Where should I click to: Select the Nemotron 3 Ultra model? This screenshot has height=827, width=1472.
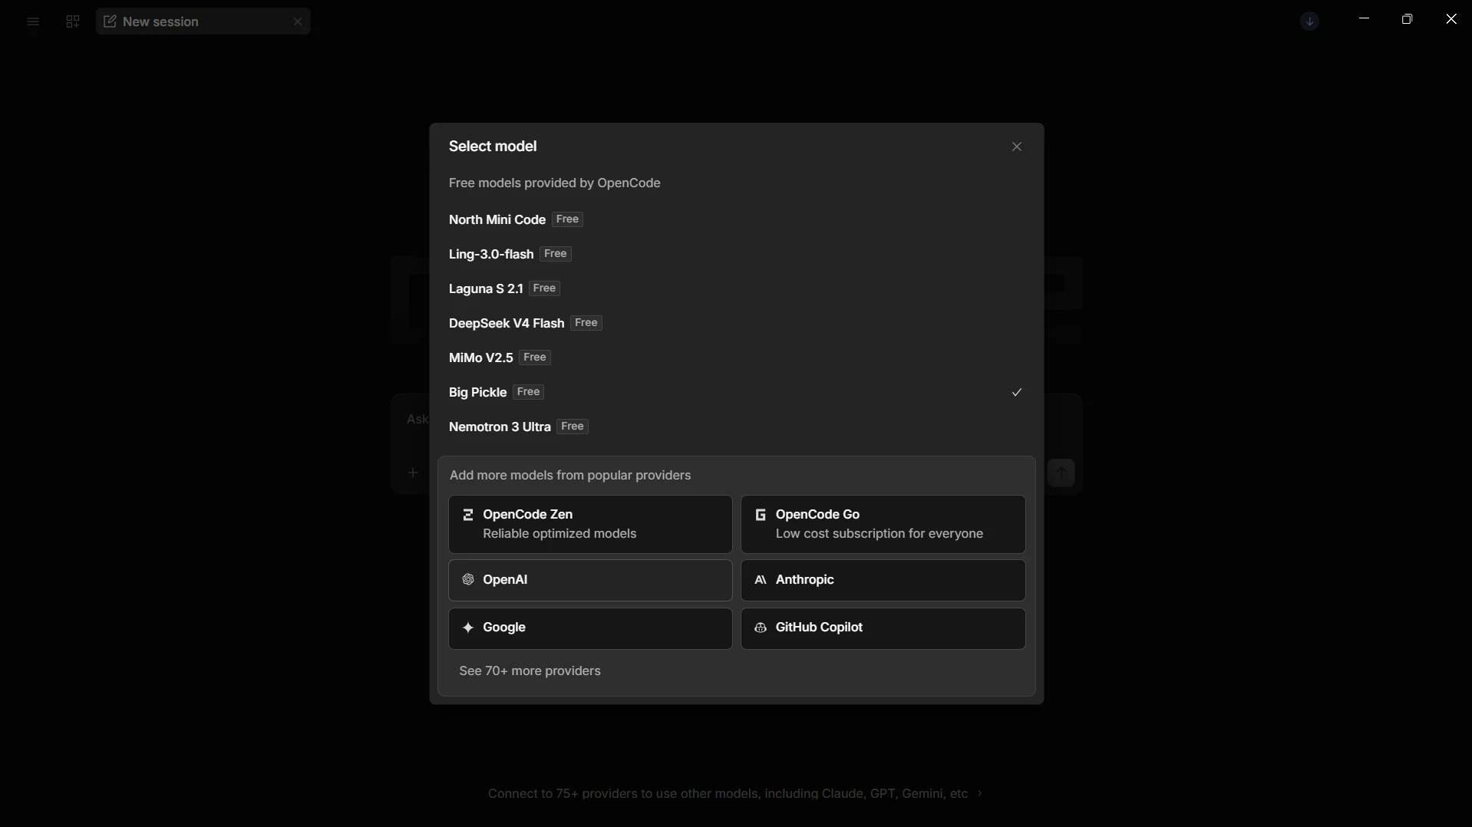click(736, 427)
